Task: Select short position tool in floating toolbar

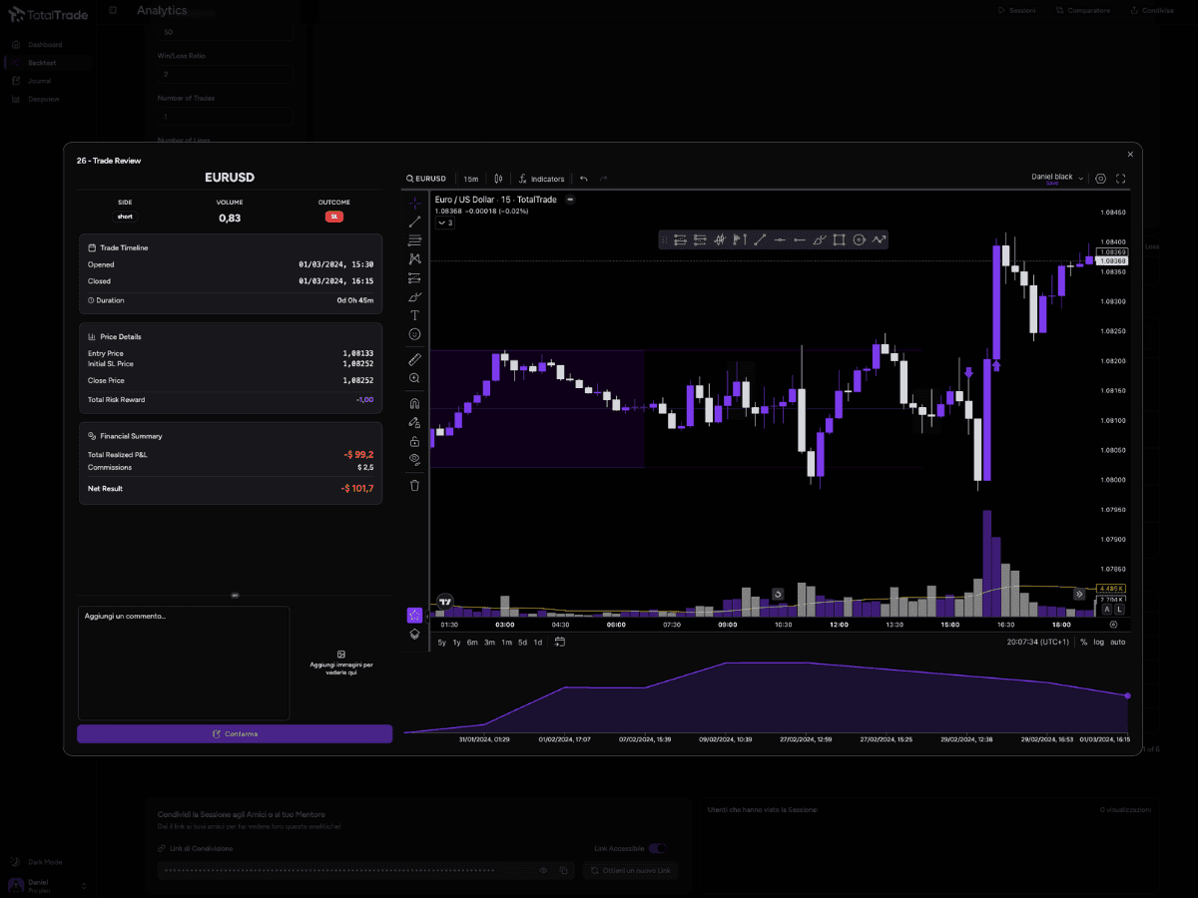Action: tap(700, 239)
